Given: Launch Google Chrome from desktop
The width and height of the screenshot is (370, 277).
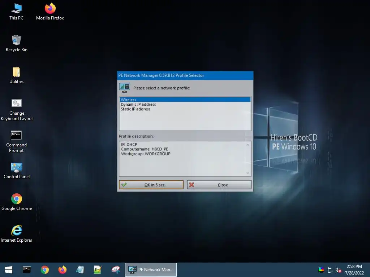Looking at the screenshot, I should [x=17, y=202].
